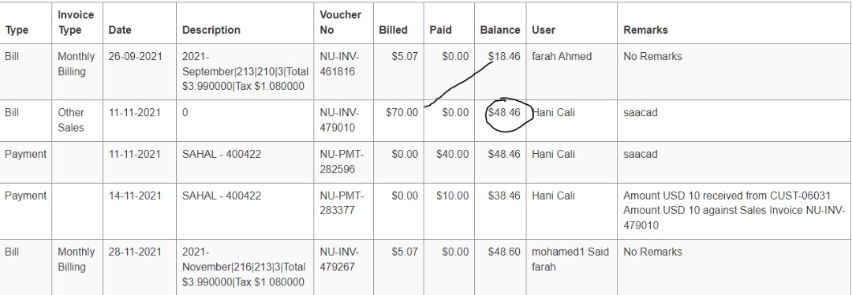Image resolution: width=852 pixels, height=295 pixels.
Task: Select the $70.00 billed amount
Action: coord(402,113)
